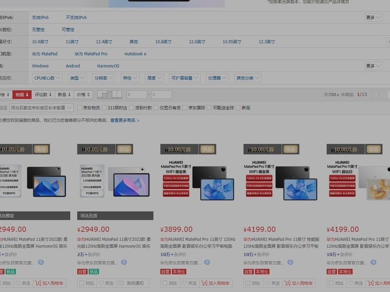Sort by 价格

pos(83,94)
